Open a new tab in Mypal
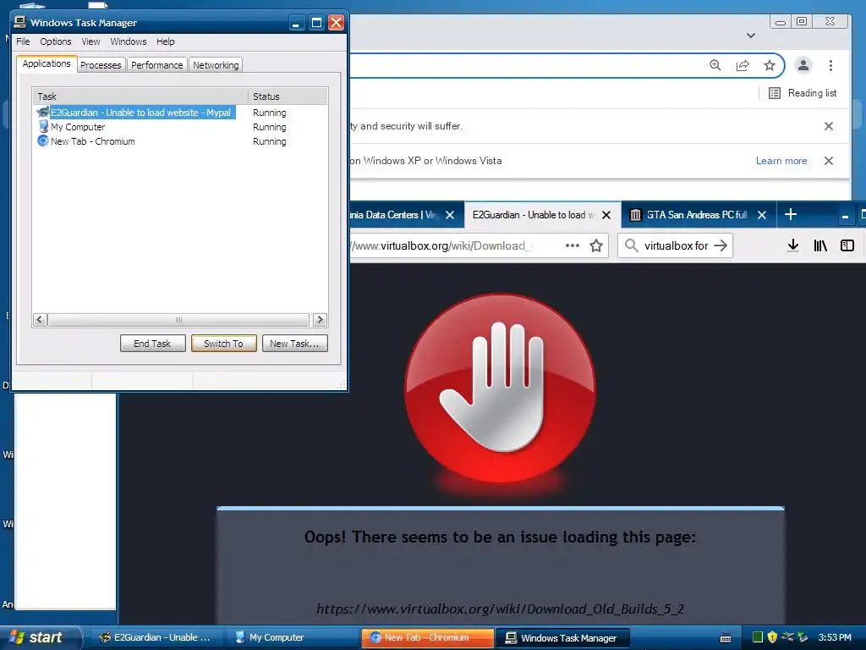 click(x=791, y=214)
